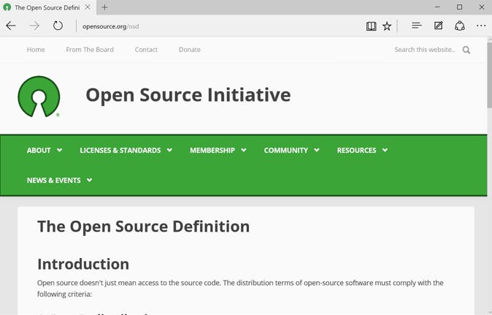Viewport: 492px width, 315px height.
Task: Click the Open Source Initiative keyhole logo
Action: coord(39,96)
